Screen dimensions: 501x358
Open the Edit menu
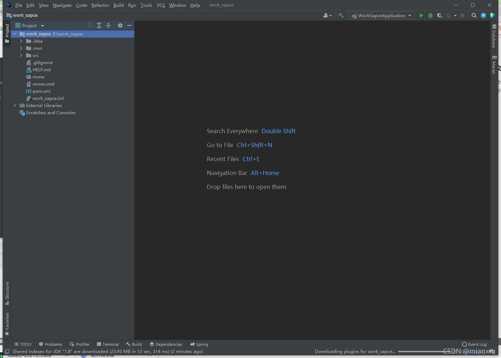tap(30, 5)
